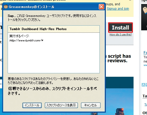This screenshot has width=147, height=115.
Task: Select the Tumblr Dashboard High-Res Photos header
Action: (x=54, y=29)
